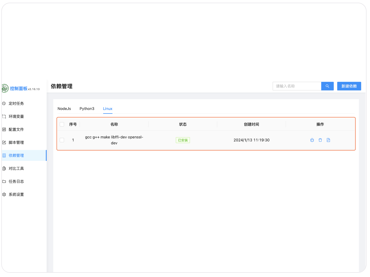Viewport: 370px width, 277px height.
Task: Check the checkbox for row 1
Action: (62, 140)
